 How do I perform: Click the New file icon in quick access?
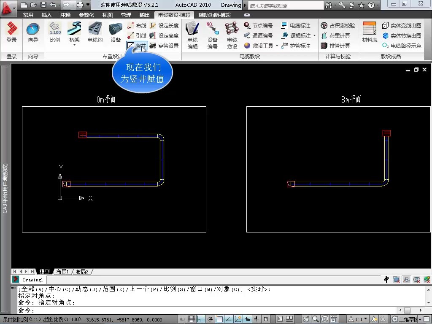24,5
